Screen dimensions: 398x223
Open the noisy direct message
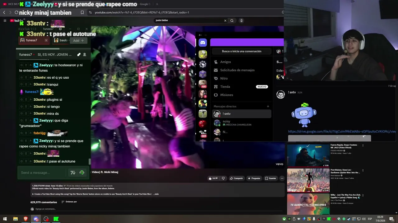pos(242,123)
